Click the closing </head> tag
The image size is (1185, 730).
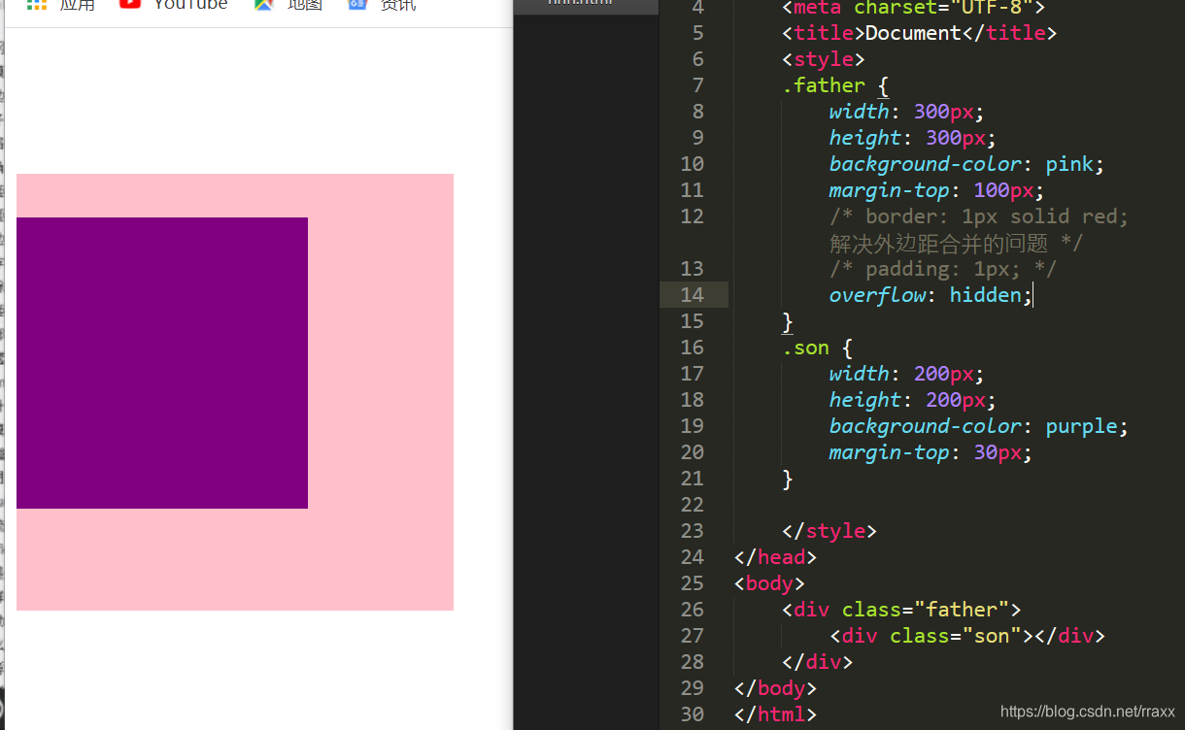[x=775, y=557]
